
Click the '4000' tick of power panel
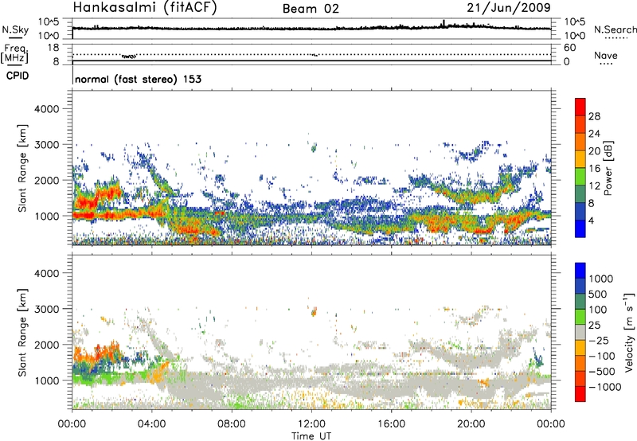47,109
